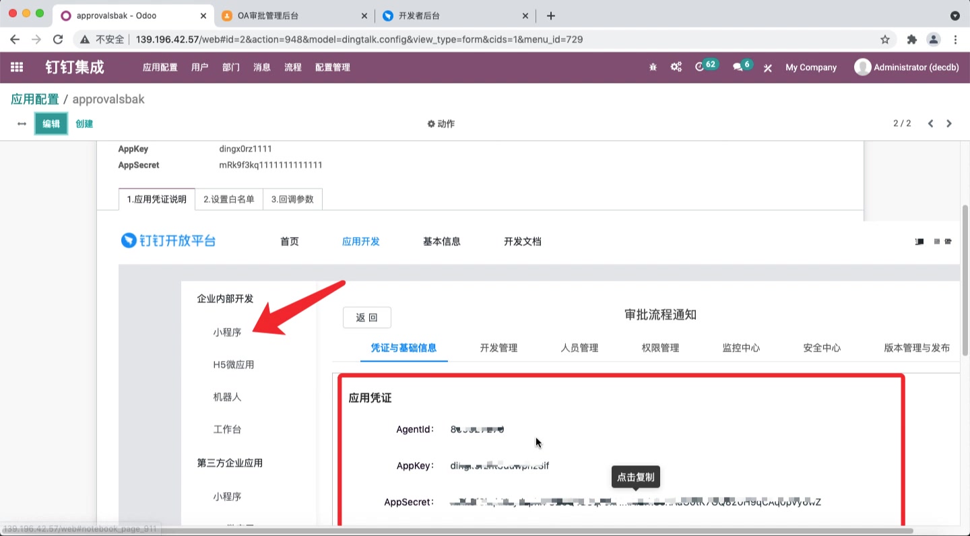Open 用户 top menu
This screenshot has height=536, width=970.
[x=200, y=67]
